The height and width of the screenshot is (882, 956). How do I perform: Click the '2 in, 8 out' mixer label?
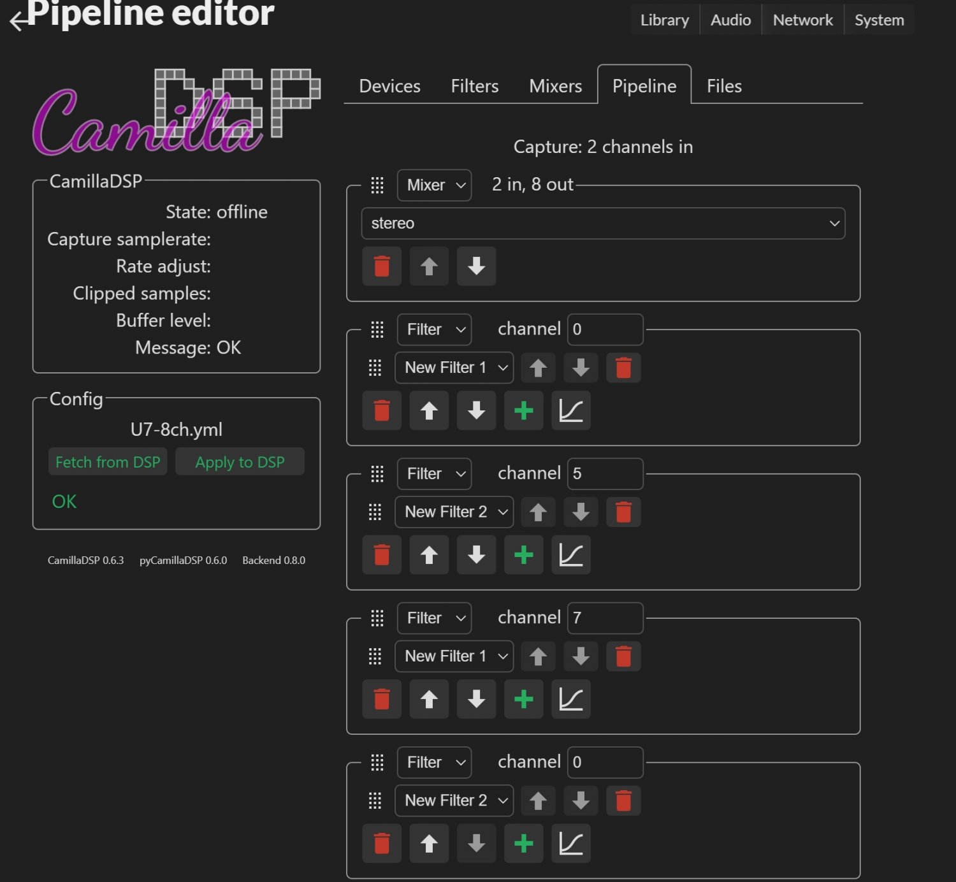pyautogui.click(x=533, y=185)
